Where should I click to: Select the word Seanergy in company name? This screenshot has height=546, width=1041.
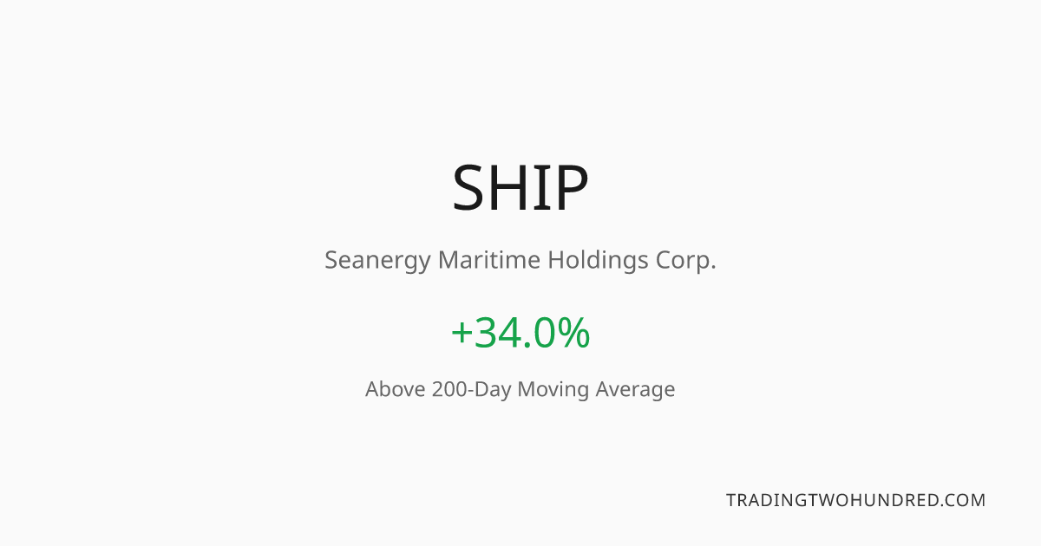click(x=377, y=261)
